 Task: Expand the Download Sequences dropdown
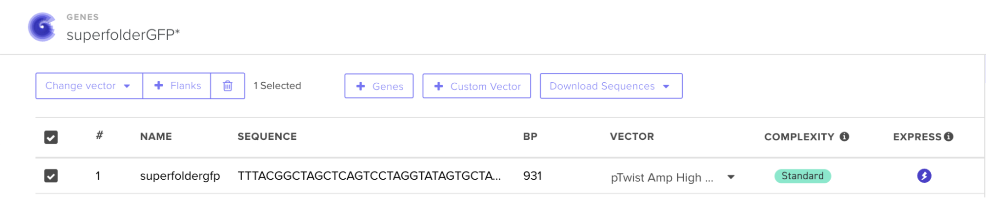tap(611, 86)
